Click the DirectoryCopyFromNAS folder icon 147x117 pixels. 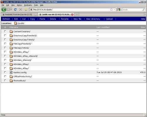pyautogui.click(x=11, y=35)
